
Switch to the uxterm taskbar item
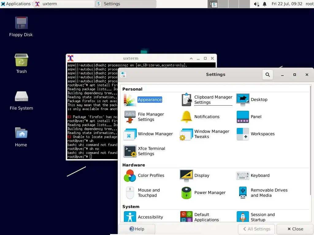pyautogui.click(x=64, y=4)
